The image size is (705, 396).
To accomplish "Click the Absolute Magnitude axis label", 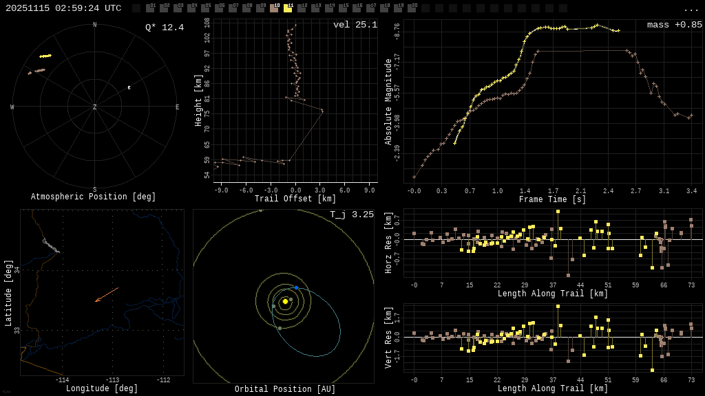I will point(388,102).
